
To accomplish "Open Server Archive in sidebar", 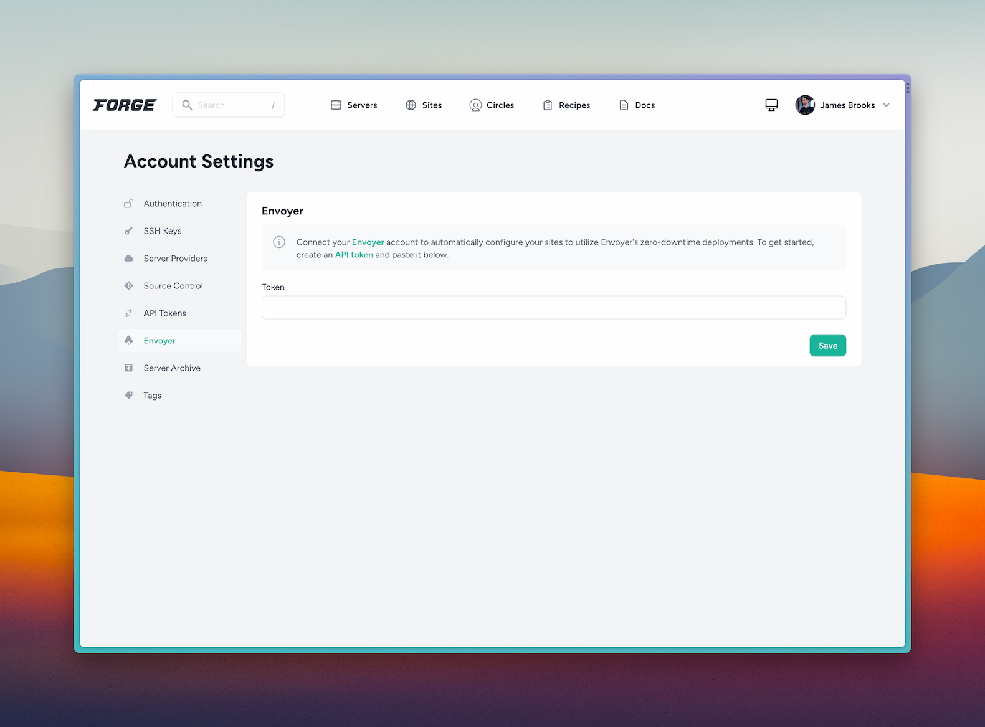I will tap(180, 368).
